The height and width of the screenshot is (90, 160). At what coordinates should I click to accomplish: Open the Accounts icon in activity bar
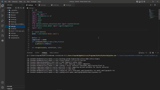(x=2, y=82)
